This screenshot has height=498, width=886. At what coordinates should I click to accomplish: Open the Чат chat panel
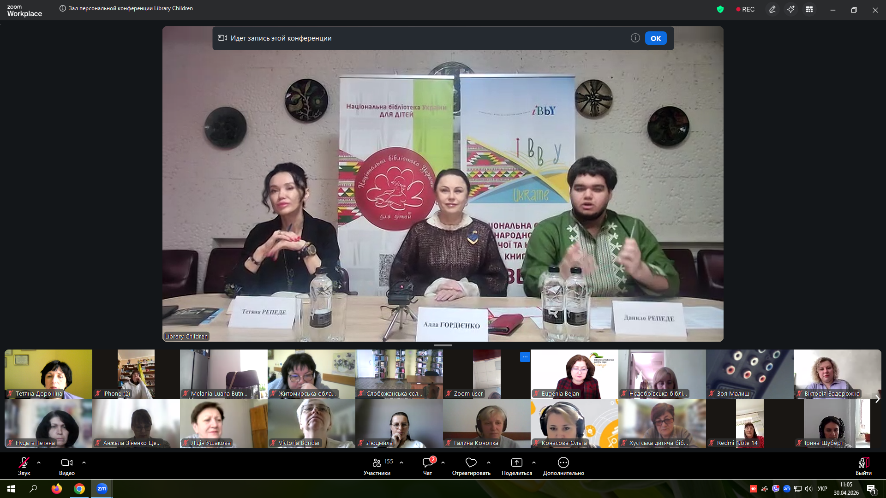pyautogui.click(x=428, y=466)
